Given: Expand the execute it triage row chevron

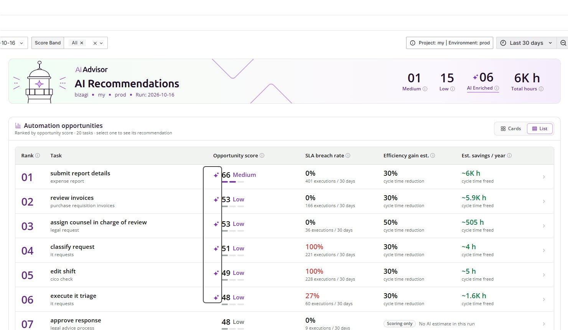Looking at the screenshot, I should pos(544,299).
